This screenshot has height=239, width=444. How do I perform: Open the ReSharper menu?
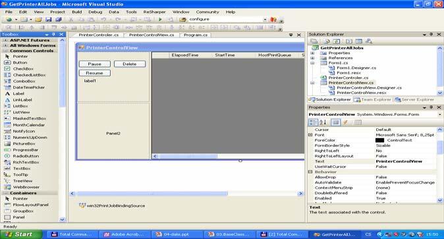(154, 12)
